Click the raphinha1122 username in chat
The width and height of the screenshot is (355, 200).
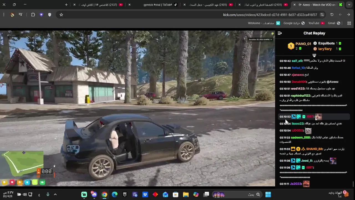tap(301, 96)
